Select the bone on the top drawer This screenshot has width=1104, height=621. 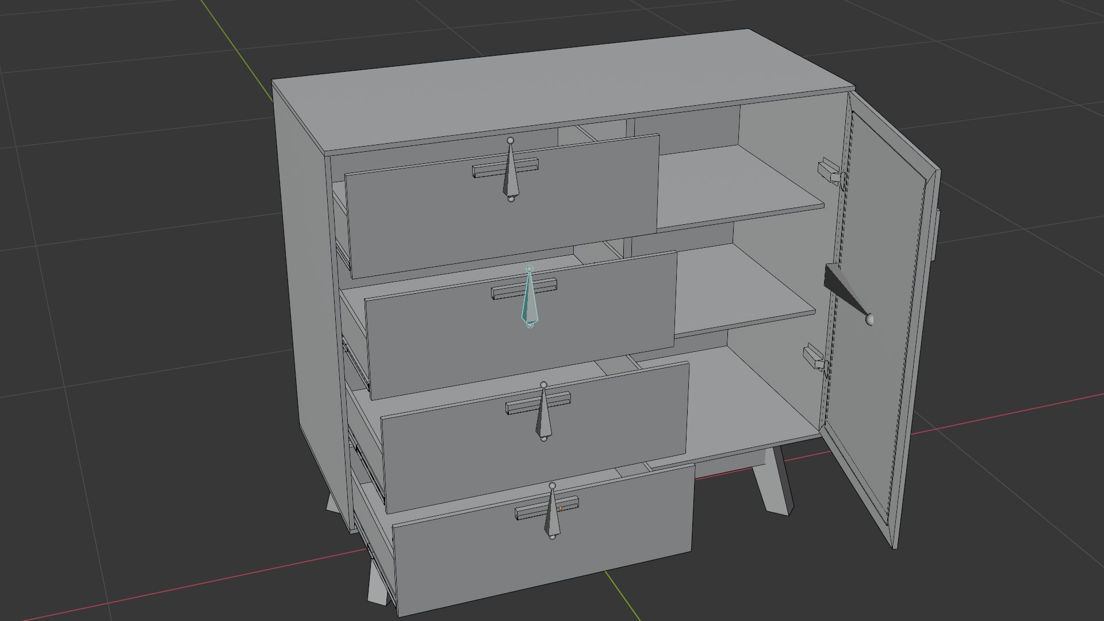[x=510, y=170]
